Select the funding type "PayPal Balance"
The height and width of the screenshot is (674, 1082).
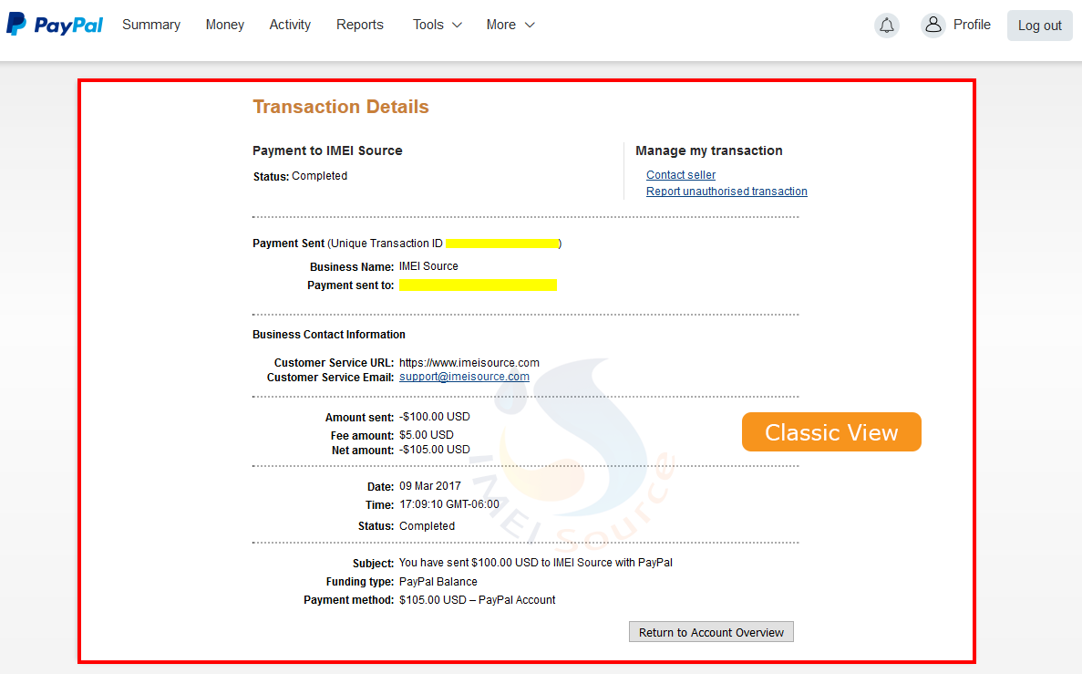pyautogui.click(x=438, y=582)
